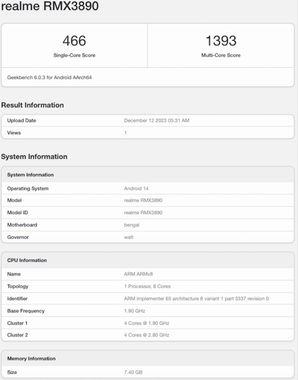Select the 'ARM implementer 65 architecture 8' identifier value

196,299
